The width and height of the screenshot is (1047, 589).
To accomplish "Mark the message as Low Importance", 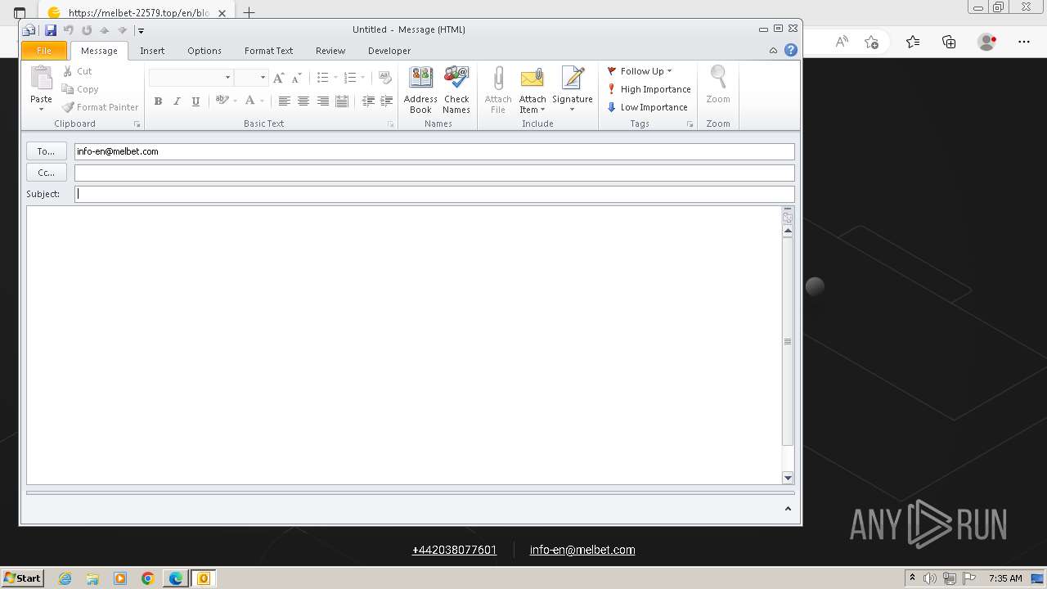I will (647, 107).
